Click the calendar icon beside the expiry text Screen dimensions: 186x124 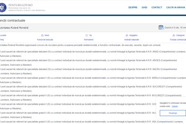tap(161, 27)
